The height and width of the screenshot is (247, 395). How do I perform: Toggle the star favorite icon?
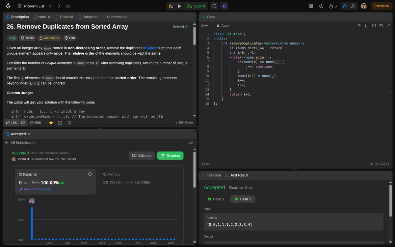[51, 123]
